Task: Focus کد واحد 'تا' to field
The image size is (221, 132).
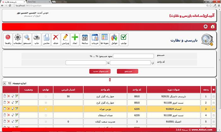Action: [x=86, y=63]
